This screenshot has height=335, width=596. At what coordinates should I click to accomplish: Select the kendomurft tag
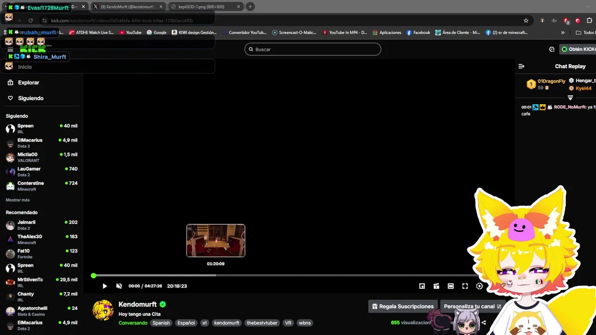click(x=227, y=323)
